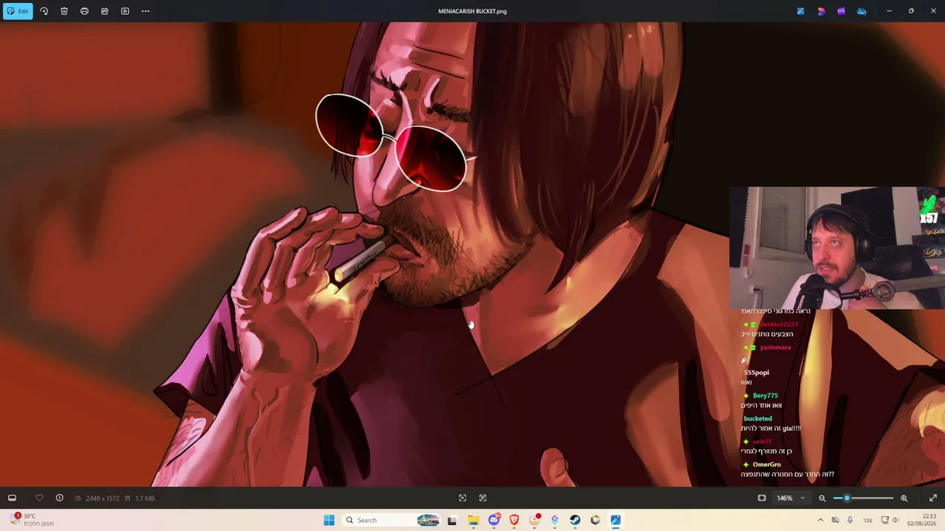Image resolution: width=945 pixels, height=531 pixels.
Task: Click the 1.7 MB file size text
Action: coord(145,499)
